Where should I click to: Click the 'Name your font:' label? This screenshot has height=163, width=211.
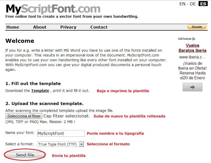point(20,133)
